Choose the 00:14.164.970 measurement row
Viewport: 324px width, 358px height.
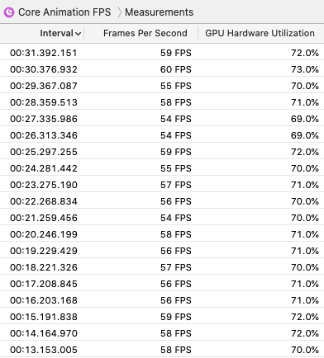pyautogui.click(x=162, y=333)
